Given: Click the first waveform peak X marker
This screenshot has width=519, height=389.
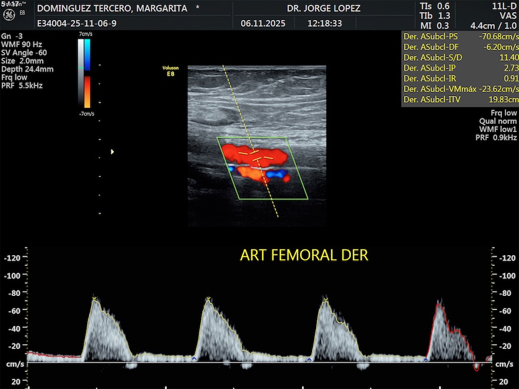Looking at the screenshot, I should coord(94,300).
